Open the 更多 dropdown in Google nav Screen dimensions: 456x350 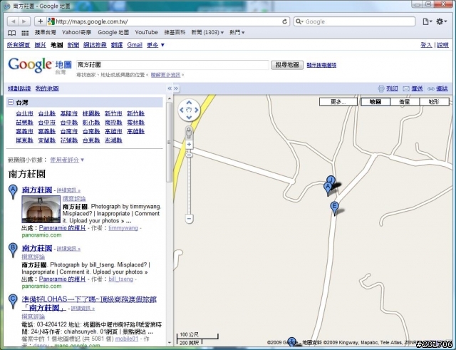(x=155, y=45)
